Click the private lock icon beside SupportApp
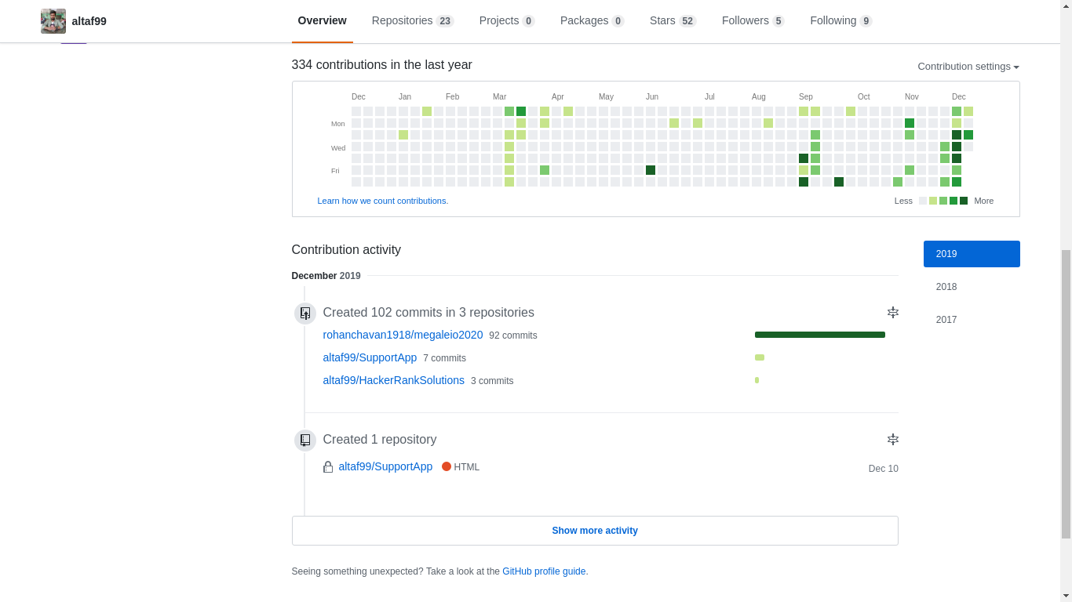This screenshot has height=602, width=1072. [x=328, y=467]
